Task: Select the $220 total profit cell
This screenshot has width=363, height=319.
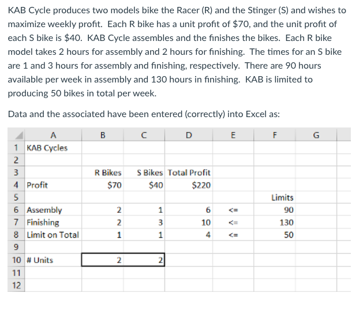Action: 189,185
